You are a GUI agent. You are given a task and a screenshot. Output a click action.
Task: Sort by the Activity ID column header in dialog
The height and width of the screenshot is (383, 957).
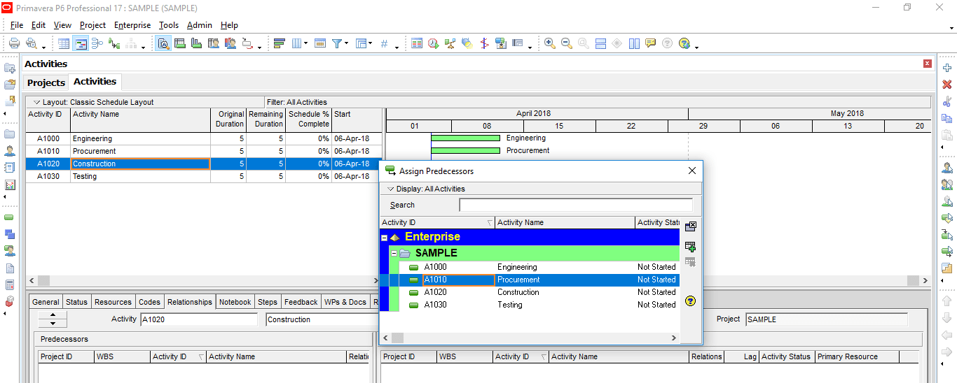(437, 222)
